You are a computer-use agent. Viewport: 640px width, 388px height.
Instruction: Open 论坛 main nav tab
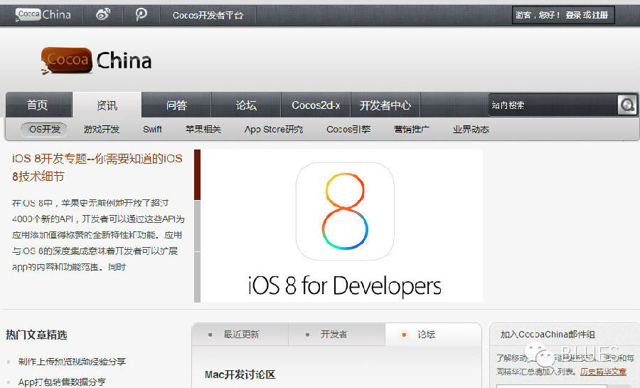246,105
